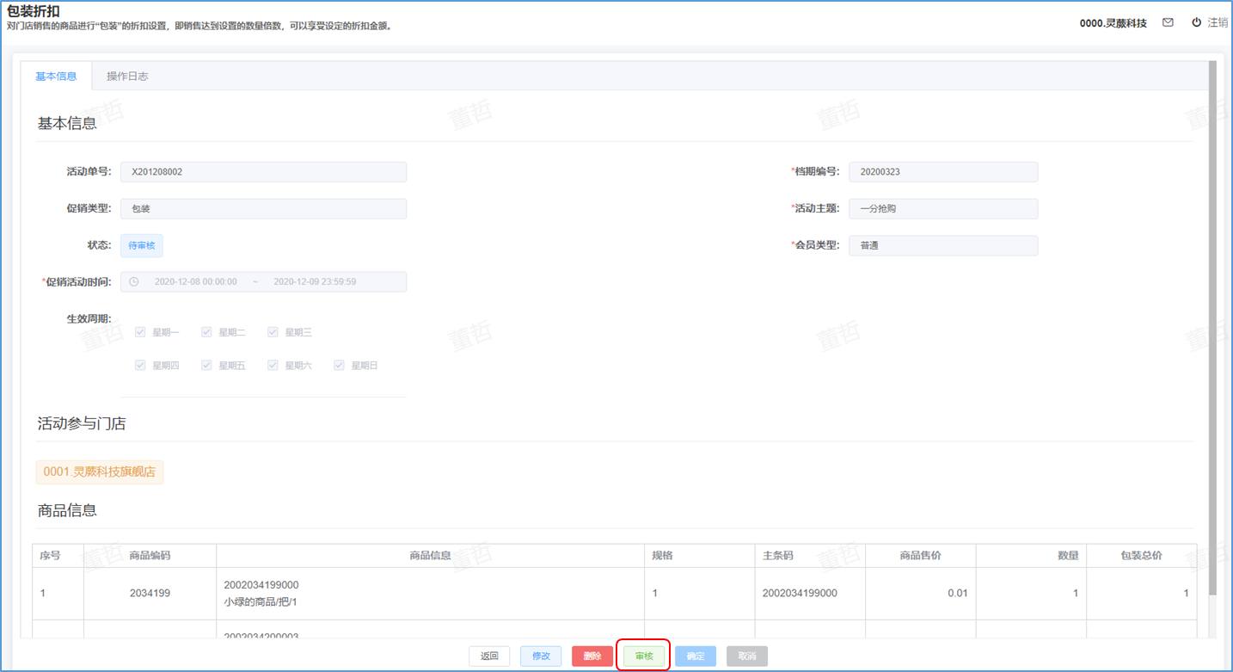Click the 活动主题 input field
The width and height of the screenshot is (1233, 672).
942,209
